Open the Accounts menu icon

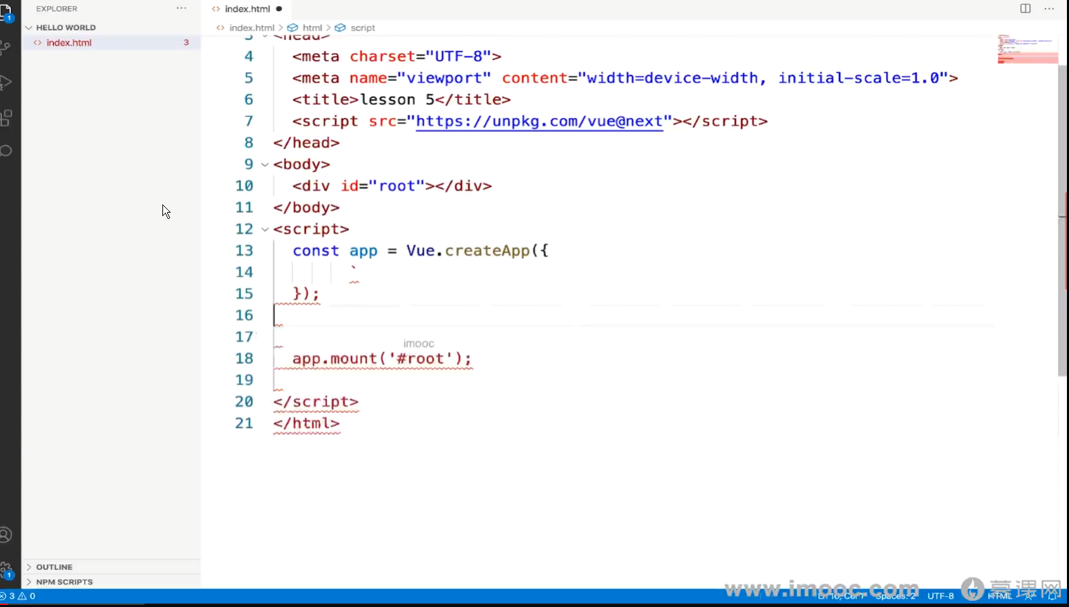point(6,534)
